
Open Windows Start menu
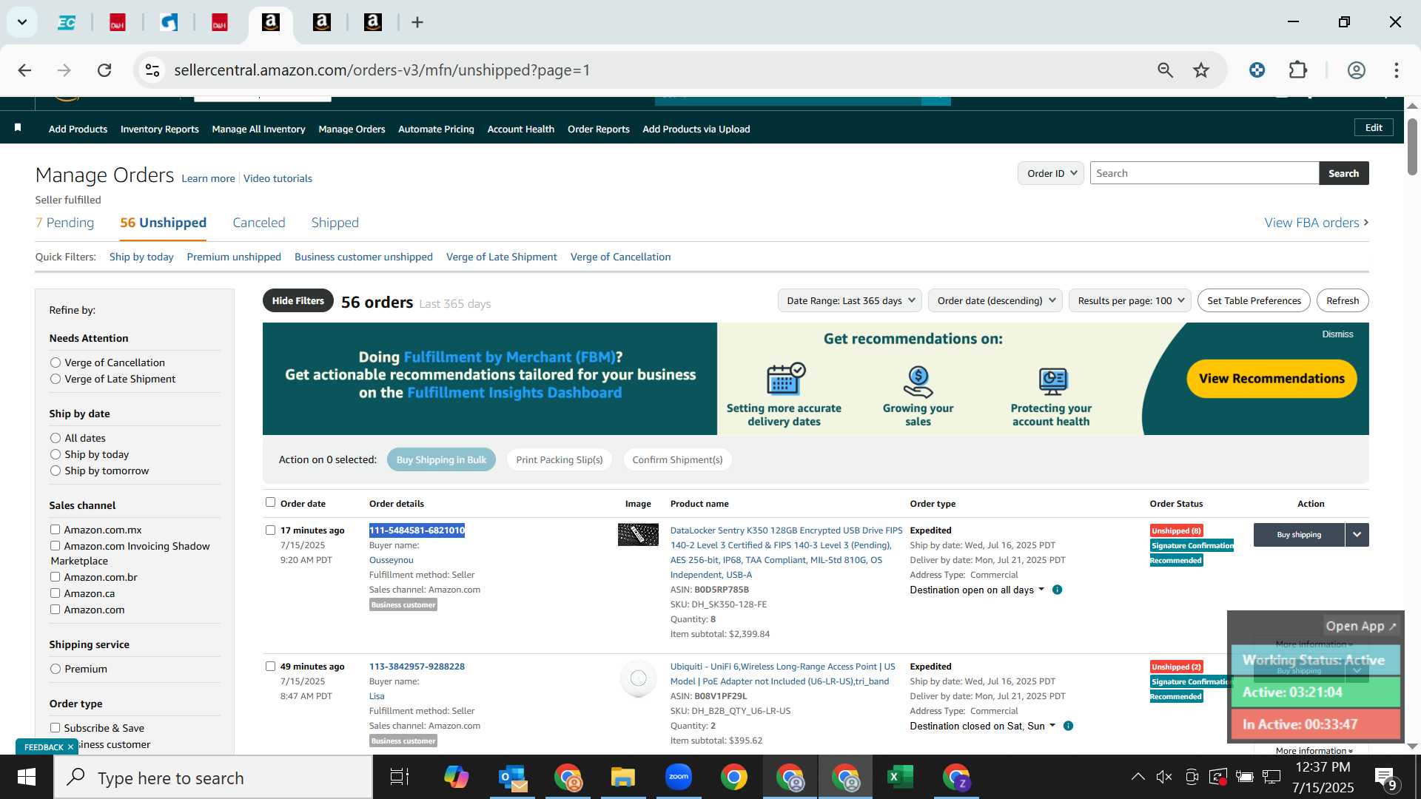click(27, 778)
